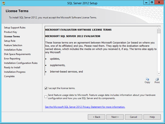Click the 'supplements,' bullet in license text

57,65
